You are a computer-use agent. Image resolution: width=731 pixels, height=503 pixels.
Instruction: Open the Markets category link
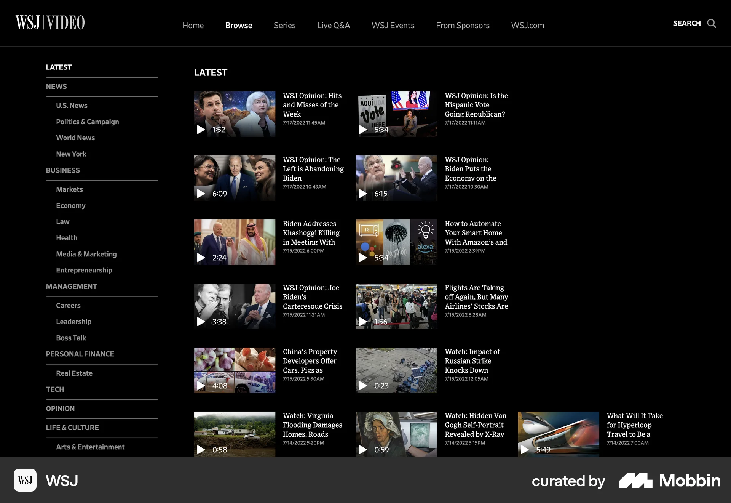pos(69,189)
